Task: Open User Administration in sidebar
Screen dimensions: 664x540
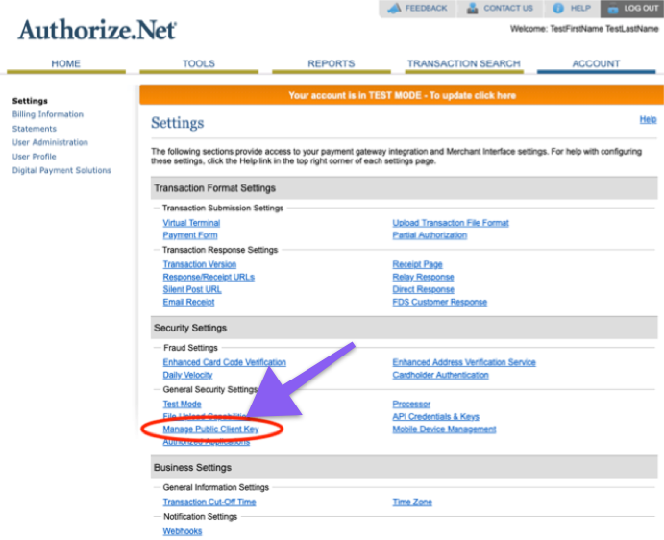Action: 50,142
